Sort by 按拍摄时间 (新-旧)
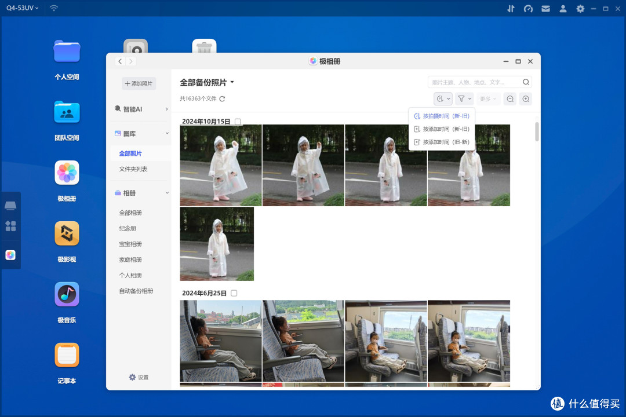The width and height of the screenshot is (626, 417). 442,116
